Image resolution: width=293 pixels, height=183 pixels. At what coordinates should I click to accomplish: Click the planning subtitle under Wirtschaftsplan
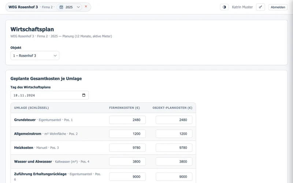point(61,36)
